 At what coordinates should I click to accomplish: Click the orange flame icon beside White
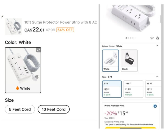point(18,88)
